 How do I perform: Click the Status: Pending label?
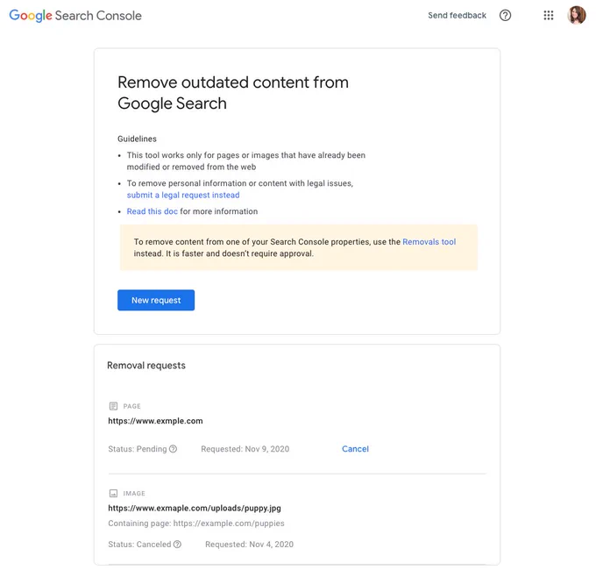(x=138, y=449)
